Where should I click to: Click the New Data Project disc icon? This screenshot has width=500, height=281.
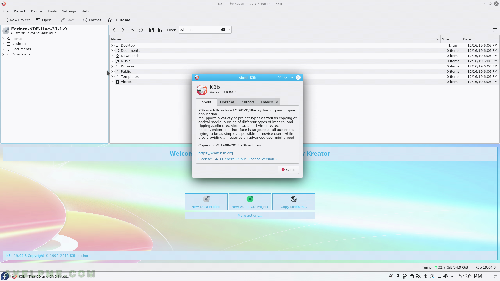pos(206,199)
